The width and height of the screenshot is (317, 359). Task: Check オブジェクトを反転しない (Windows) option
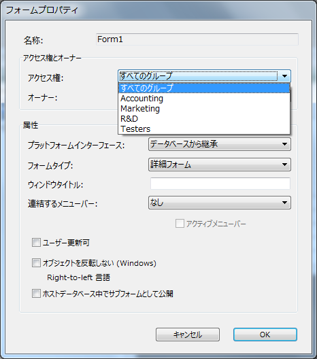[36, 263]
